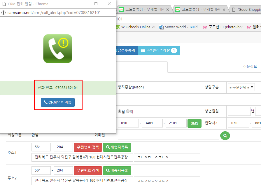Close the second 고도몰튜닝 browser tab
This screenshot has width=261, height=187.
point(224,10)
